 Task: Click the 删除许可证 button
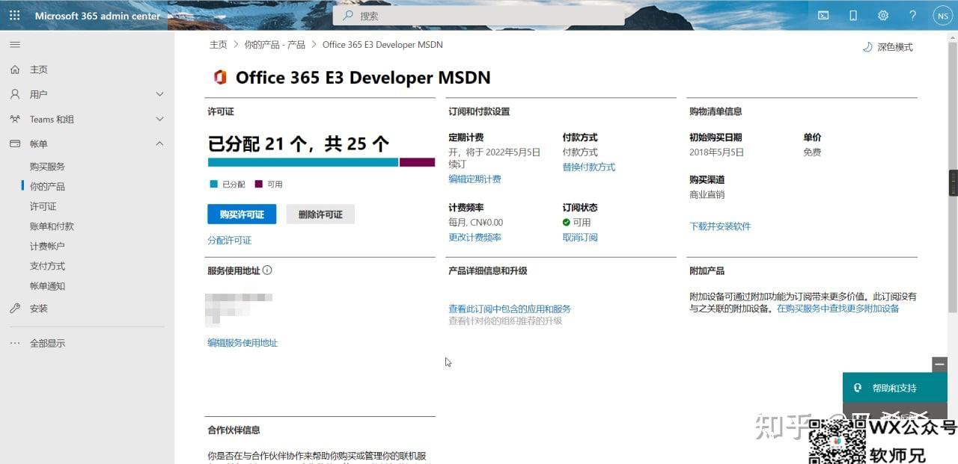(320, 214)
